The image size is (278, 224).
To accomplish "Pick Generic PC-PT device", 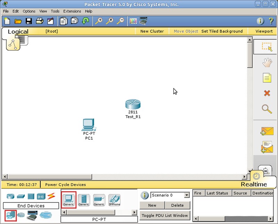I will pyautogui.click(x=68, y=200).
